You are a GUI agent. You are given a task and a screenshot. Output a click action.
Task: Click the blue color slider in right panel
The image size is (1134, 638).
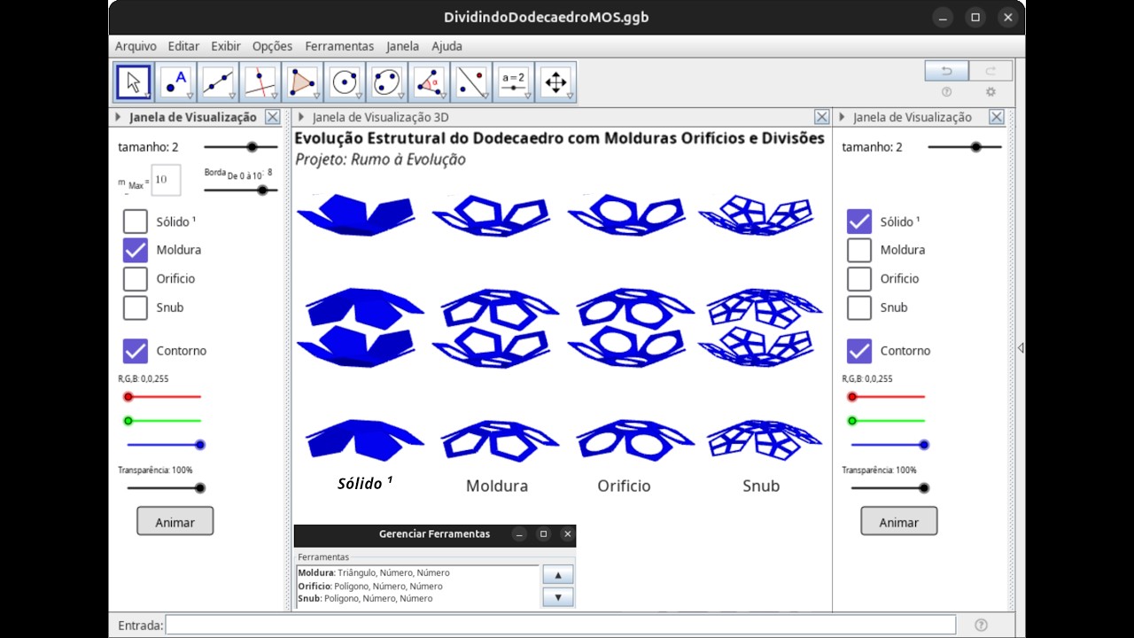(888, 445)
